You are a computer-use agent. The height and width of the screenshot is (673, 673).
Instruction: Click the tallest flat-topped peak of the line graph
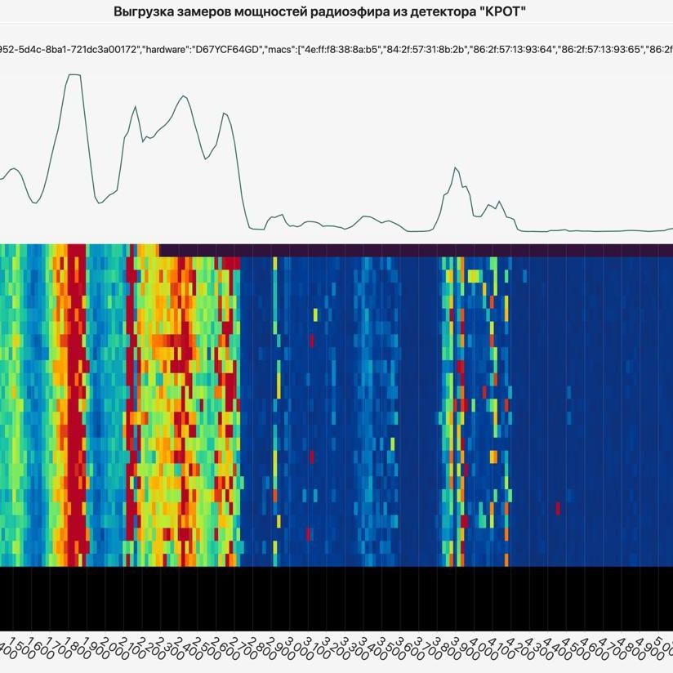tap(74, 74)
